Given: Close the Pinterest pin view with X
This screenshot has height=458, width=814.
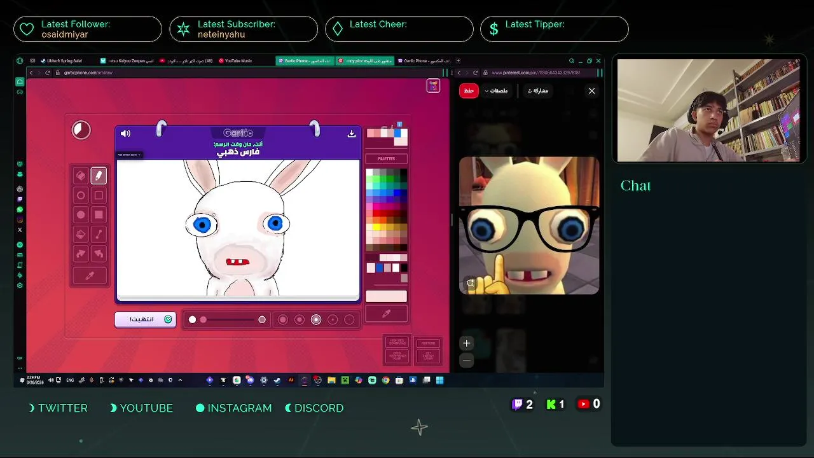Looking at the screenshot, I should tap(591, 91).
